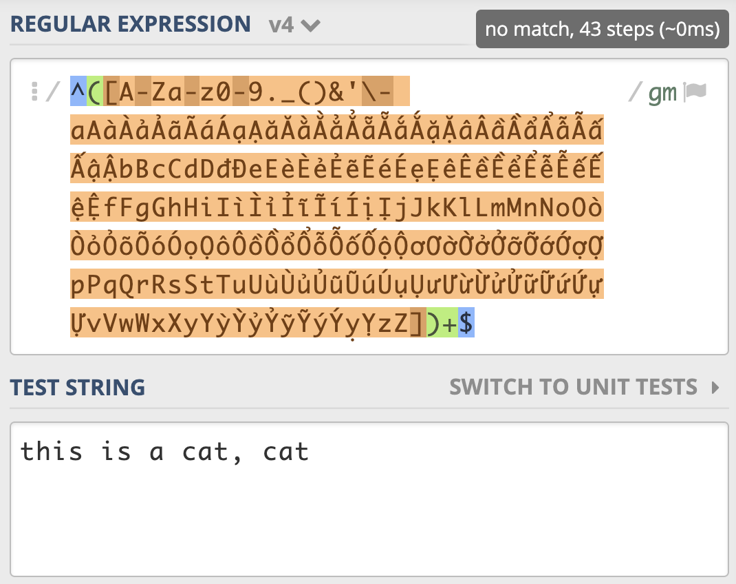The image size is (736, 584).
Task: Place cursor on the $ end anchor token
Action: tap(466, 322)
